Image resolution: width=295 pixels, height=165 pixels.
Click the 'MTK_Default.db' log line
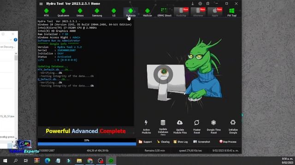point(55,70)
